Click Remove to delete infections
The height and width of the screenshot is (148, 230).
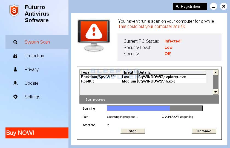point(204,131)
